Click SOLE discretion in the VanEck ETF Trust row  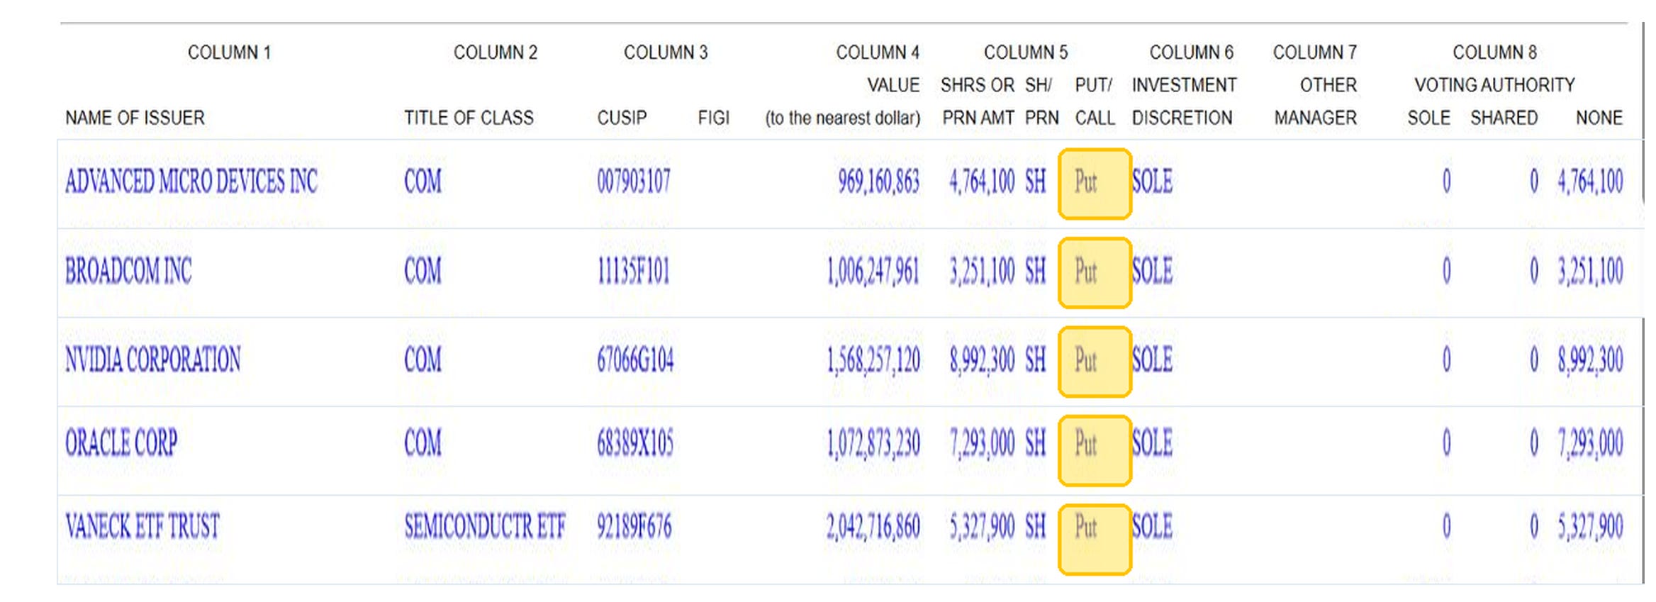coord(1152,526)
